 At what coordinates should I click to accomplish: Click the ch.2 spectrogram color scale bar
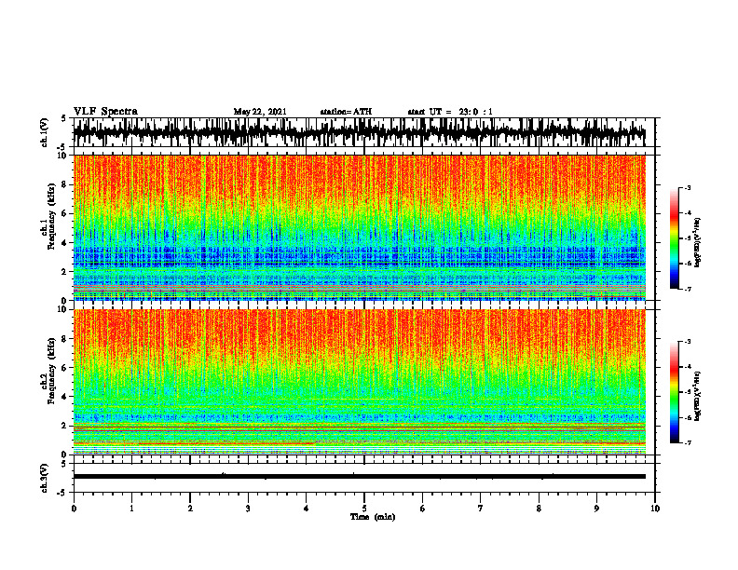[674, 392]
